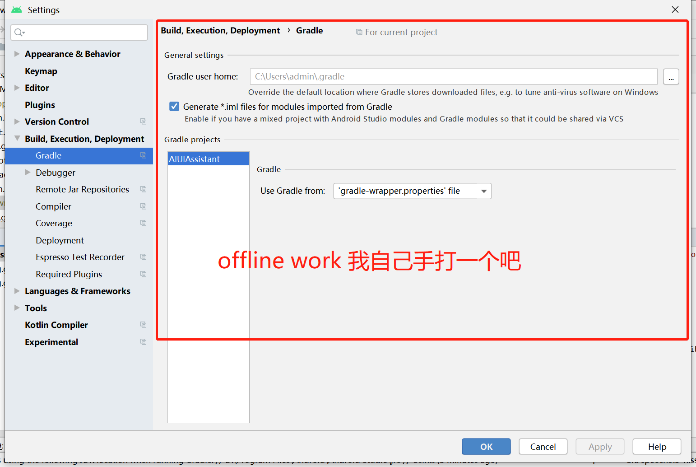Screen dimensions: 696x467
Task: Click the 'For current project' icon beside header
Action: coord(359,32)
